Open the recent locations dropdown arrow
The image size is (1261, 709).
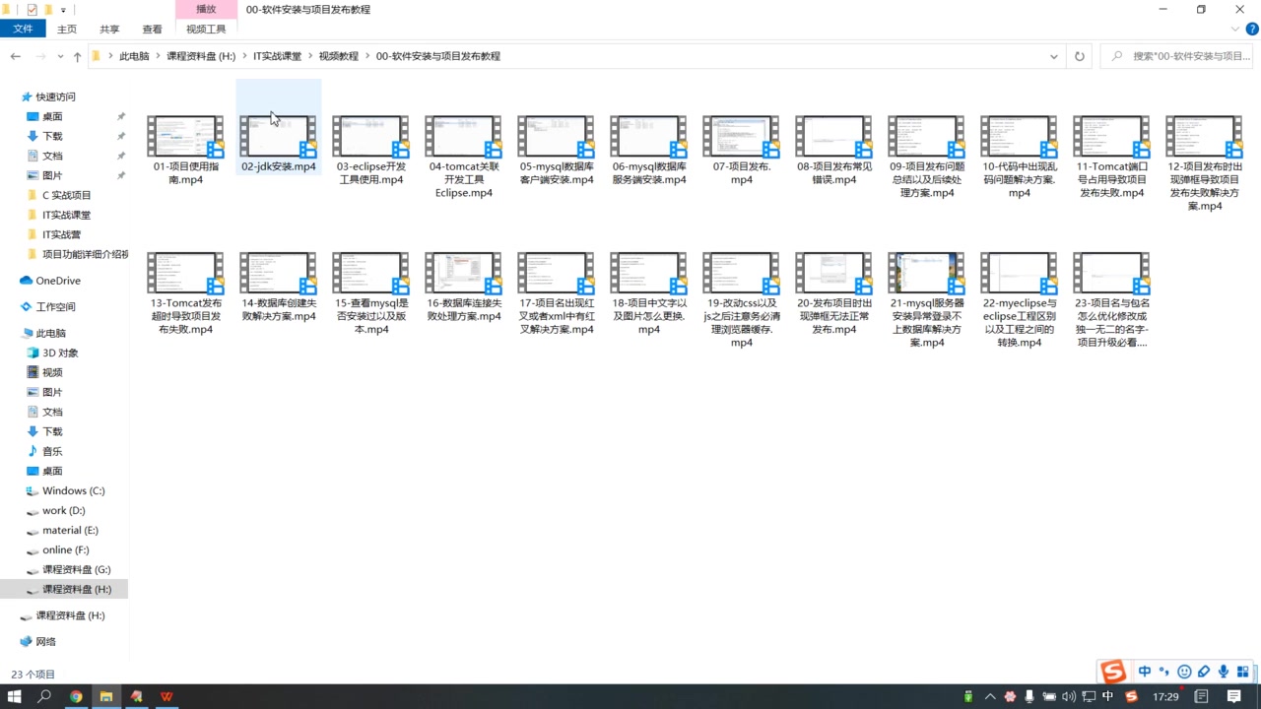coord(59,56)
